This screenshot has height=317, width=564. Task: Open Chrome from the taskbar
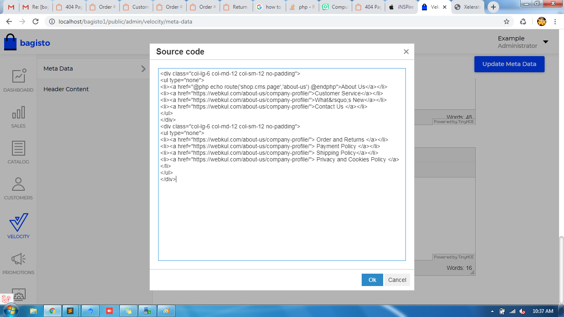[52, 311]
